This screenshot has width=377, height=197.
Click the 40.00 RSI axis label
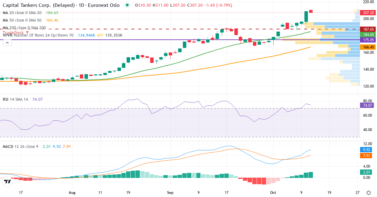368,130
